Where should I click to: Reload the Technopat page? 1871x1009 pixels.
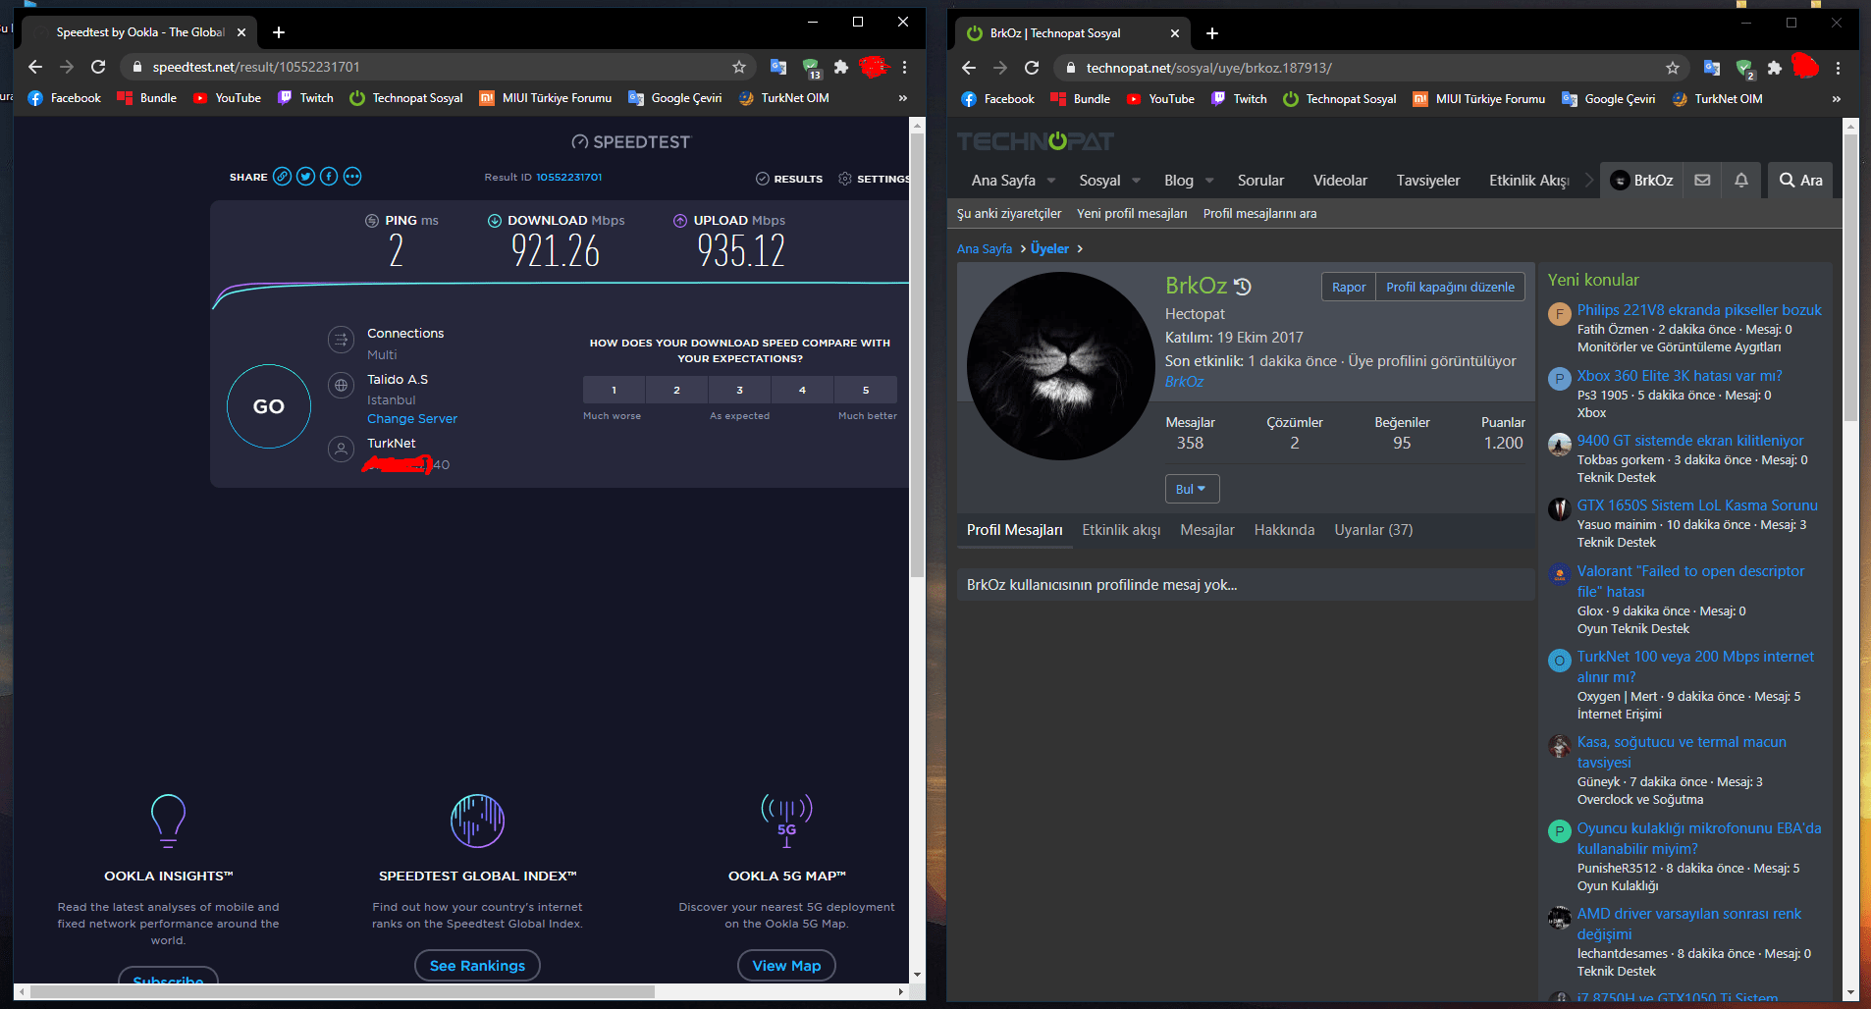pos(1032,68)
